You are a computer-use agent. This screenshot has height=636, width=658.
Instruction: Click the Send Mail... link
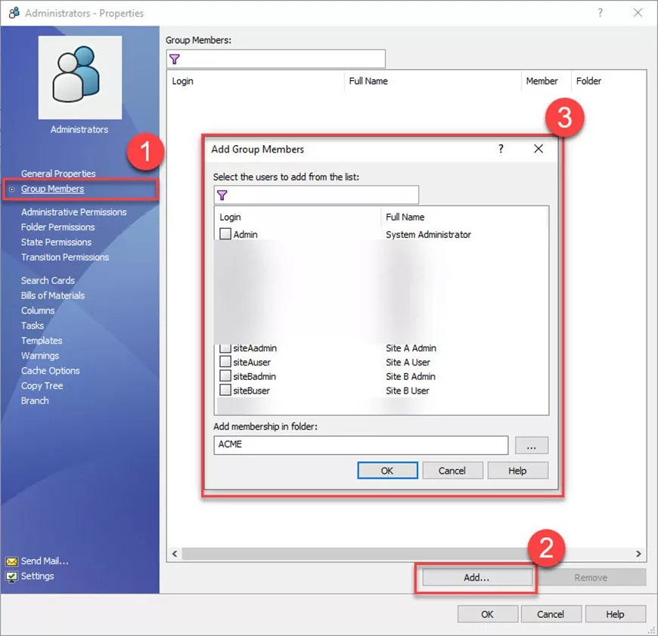[x=45, y=561]
